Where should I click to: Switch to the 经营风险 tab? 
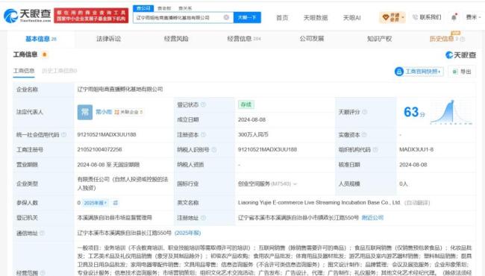tap(176, 39)
